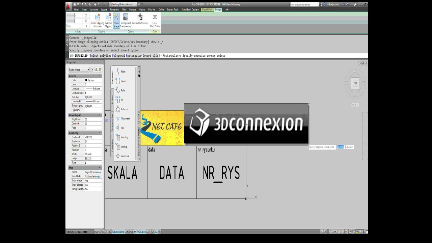The height and width of the screenshot is (243, 432).
Task: Click Linetype ByLayer property value
Action: 93,89
